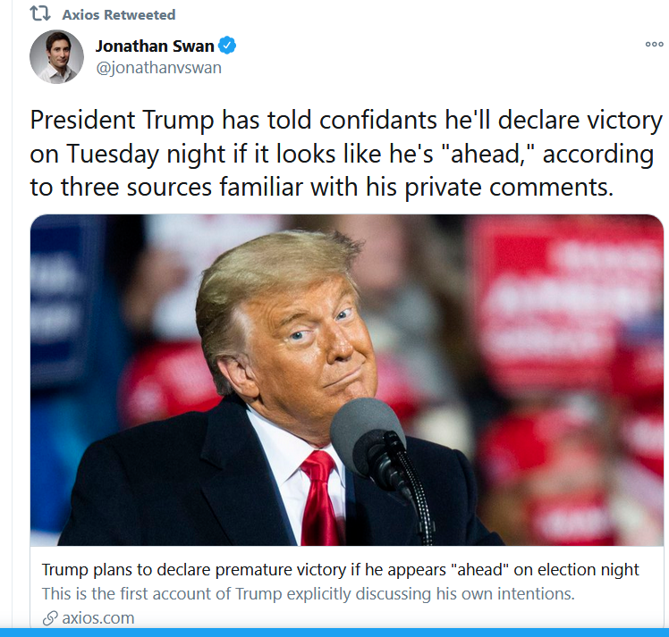
Task: Click the article description about Trump's intentions
Action: click(308, 593)
